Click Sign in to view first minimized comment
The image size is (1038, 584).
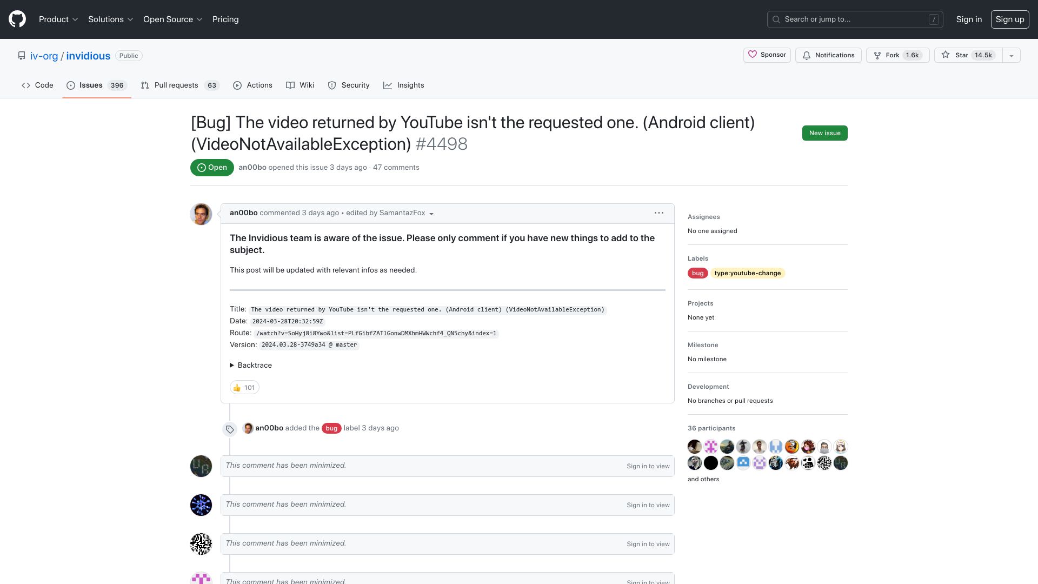(x=648, y=466)
